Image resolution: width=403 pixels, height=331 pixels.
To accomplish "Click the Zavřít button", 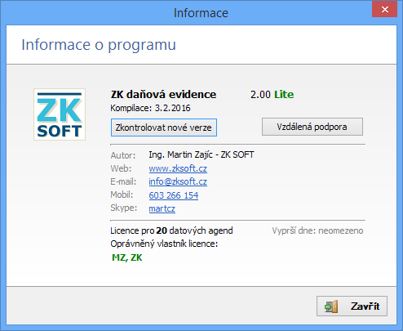I will pos(352,306).
